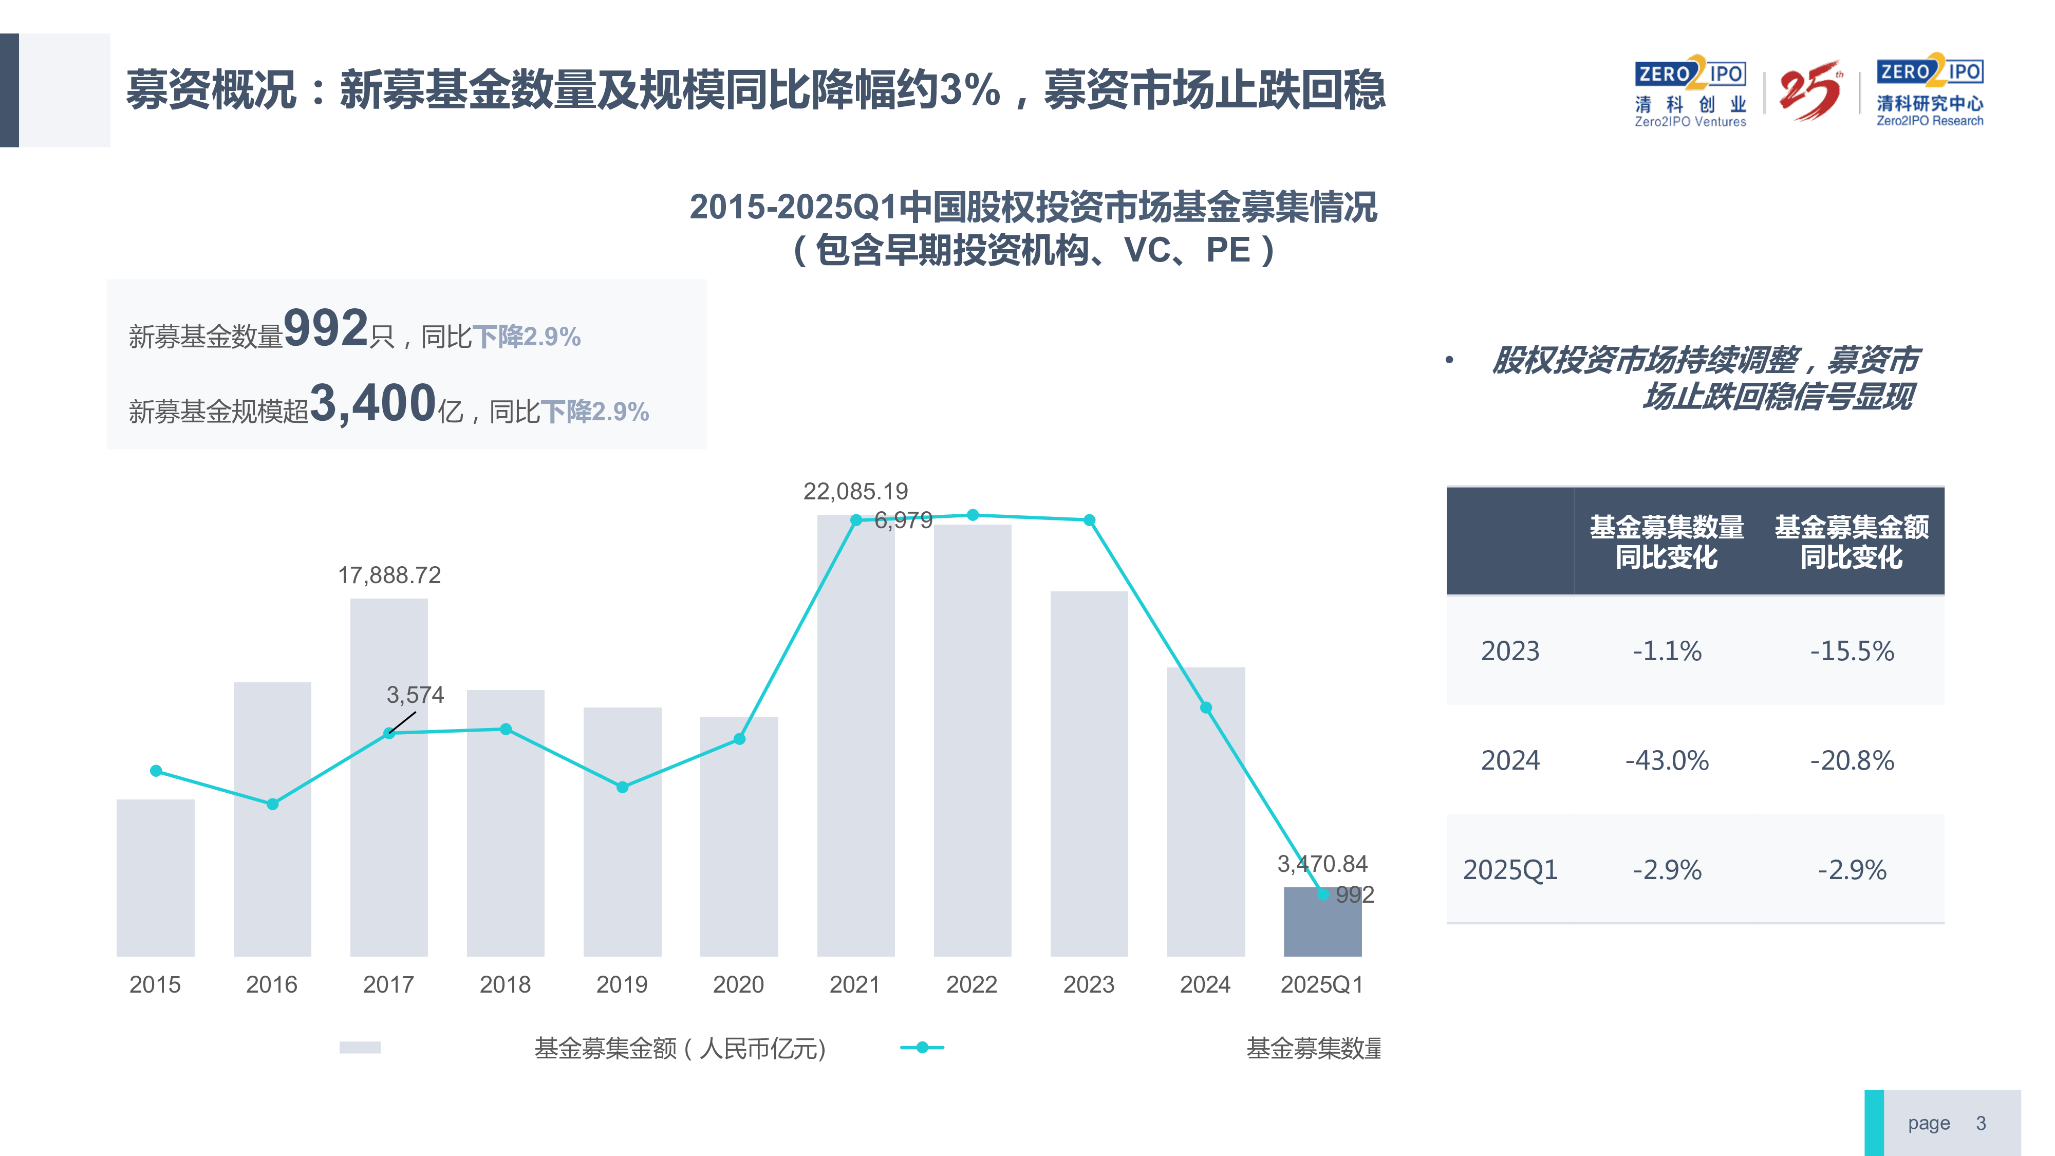Click the gray bar legend swatch
Viewport: 2055px width, 1156px height.
360,1048
